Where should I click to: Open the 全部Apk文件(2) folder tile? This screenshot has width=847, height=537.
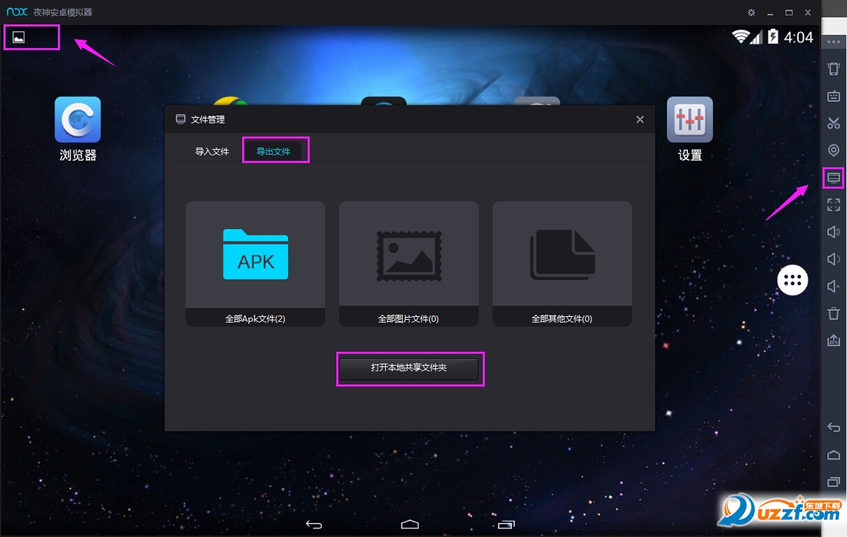[x=255, y=263]
